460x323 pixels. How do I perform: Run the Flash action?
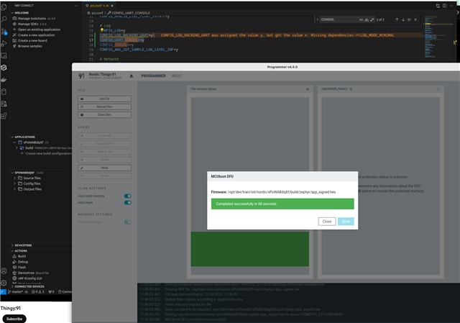22,267
